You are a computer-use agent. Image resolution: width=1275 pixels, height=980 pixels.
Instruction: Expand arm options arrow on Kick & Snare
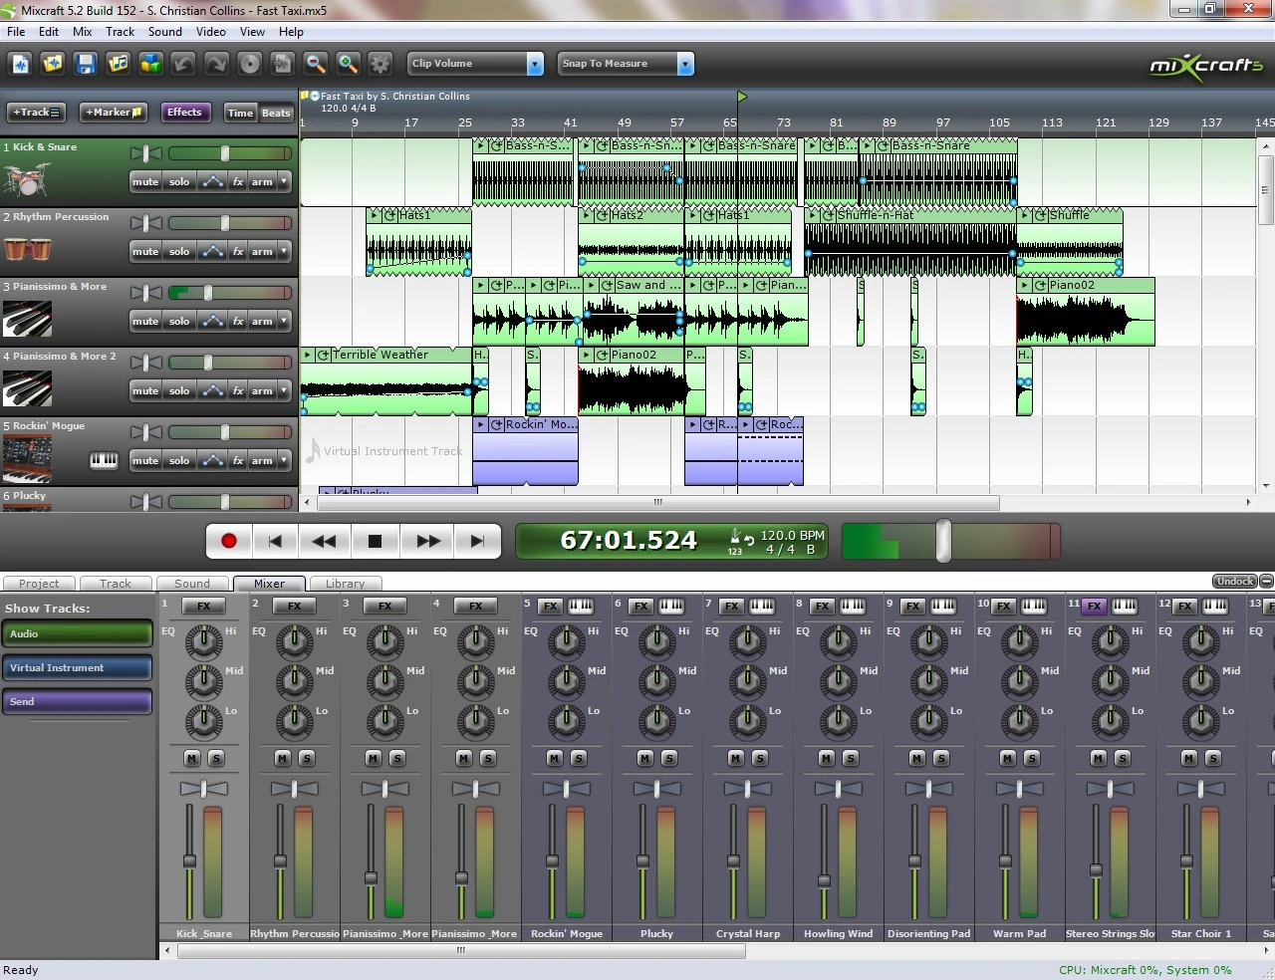284,182
